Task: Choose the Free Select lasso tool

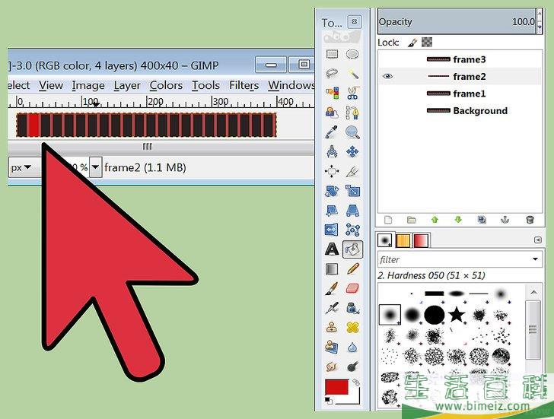Action: [x=332, y=74]
